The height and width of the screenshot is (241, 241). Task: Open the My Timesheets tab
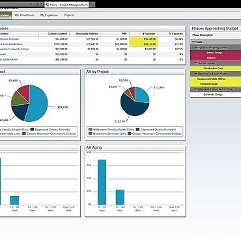pos(25,15)
